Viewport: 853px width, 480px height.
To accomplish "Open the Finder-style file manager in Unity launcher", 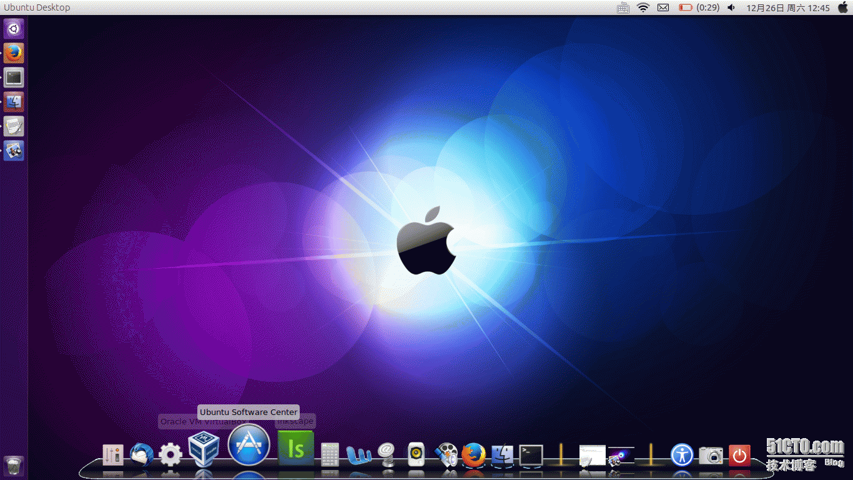I will (14, 102).
